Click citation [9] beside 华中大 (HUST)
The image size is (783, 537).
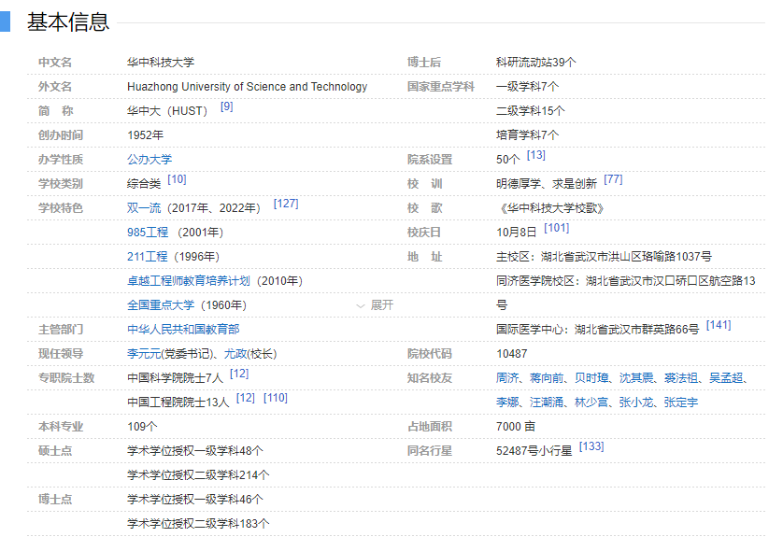coord(226,106)
